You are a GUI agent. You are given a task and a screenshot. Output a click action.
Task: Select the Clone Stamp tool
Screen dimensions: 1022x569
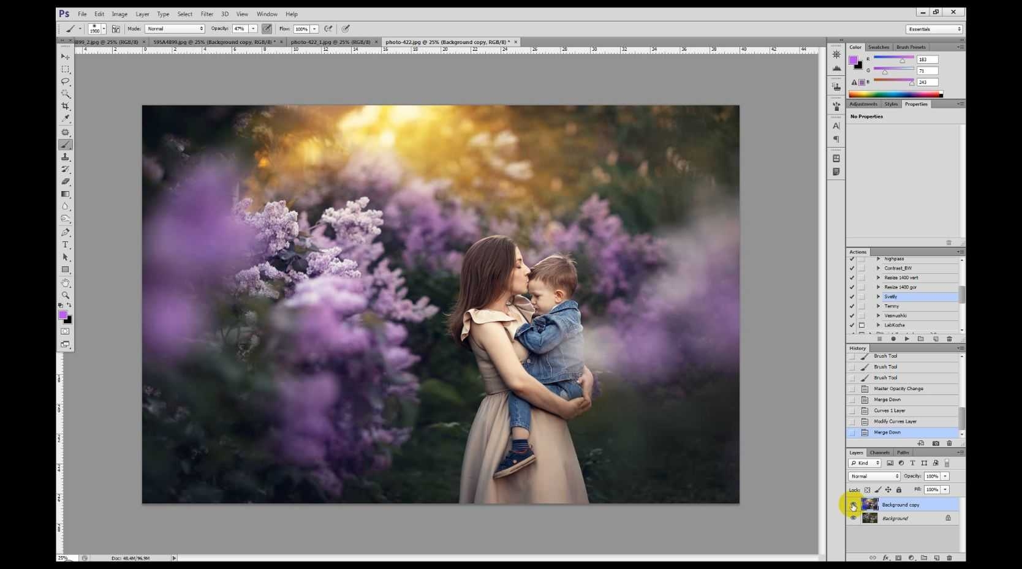coord(66,157)
